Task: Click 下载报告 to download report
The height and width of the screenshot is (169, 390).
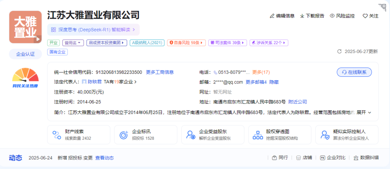Action: 312,16
